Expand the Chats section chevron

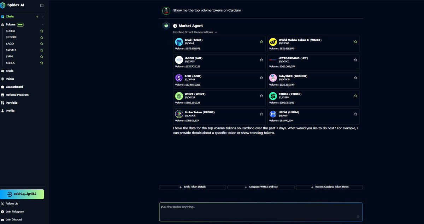pyautogui.click(x=42, y=17)
